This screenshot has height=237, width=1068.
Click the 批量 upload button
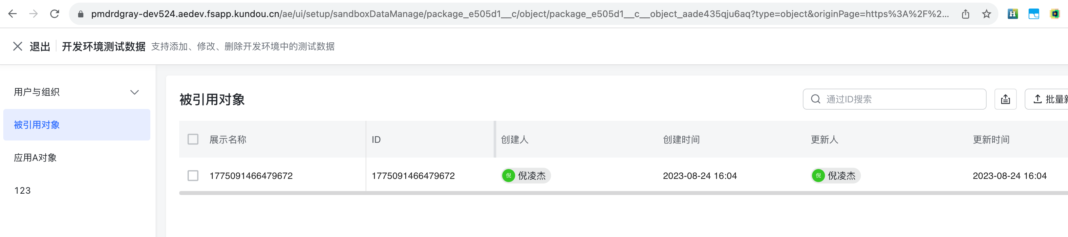[x=1047, y=99]
